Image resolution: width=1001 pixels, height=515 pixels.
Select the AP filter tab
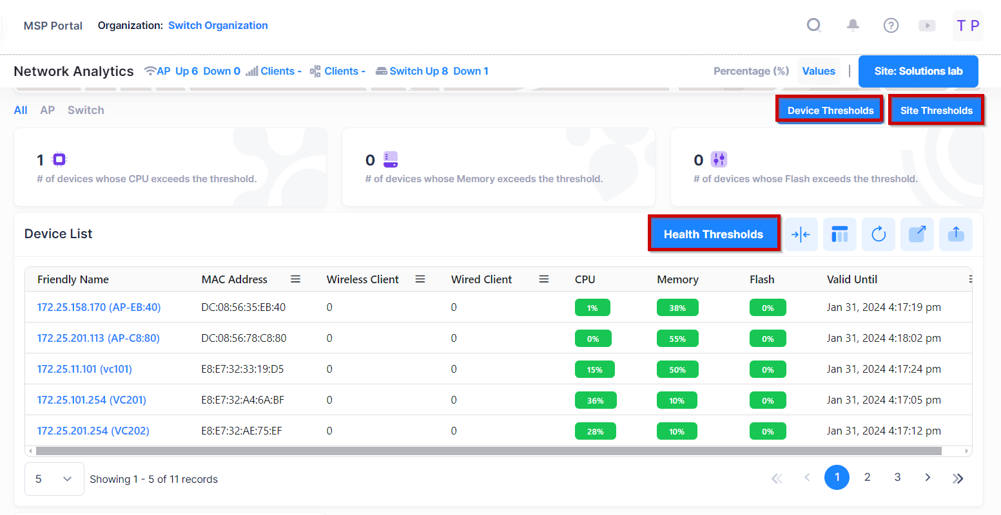(x=48, y=110)
